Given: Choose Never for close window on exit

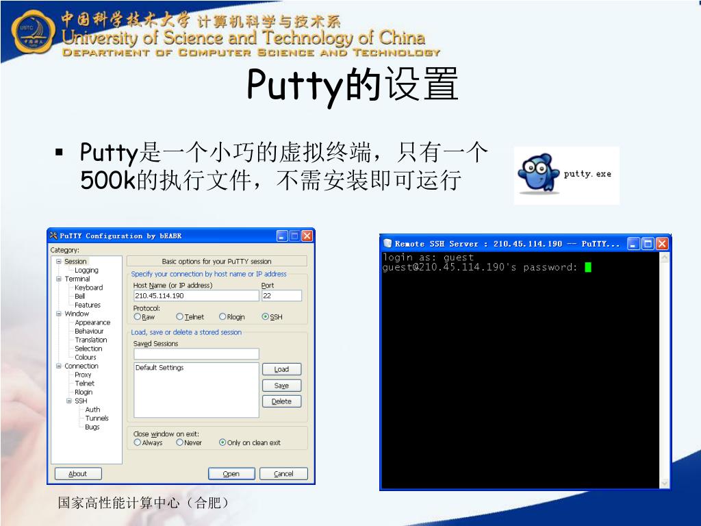Looking at the screenshot, I should pos(179,442).
